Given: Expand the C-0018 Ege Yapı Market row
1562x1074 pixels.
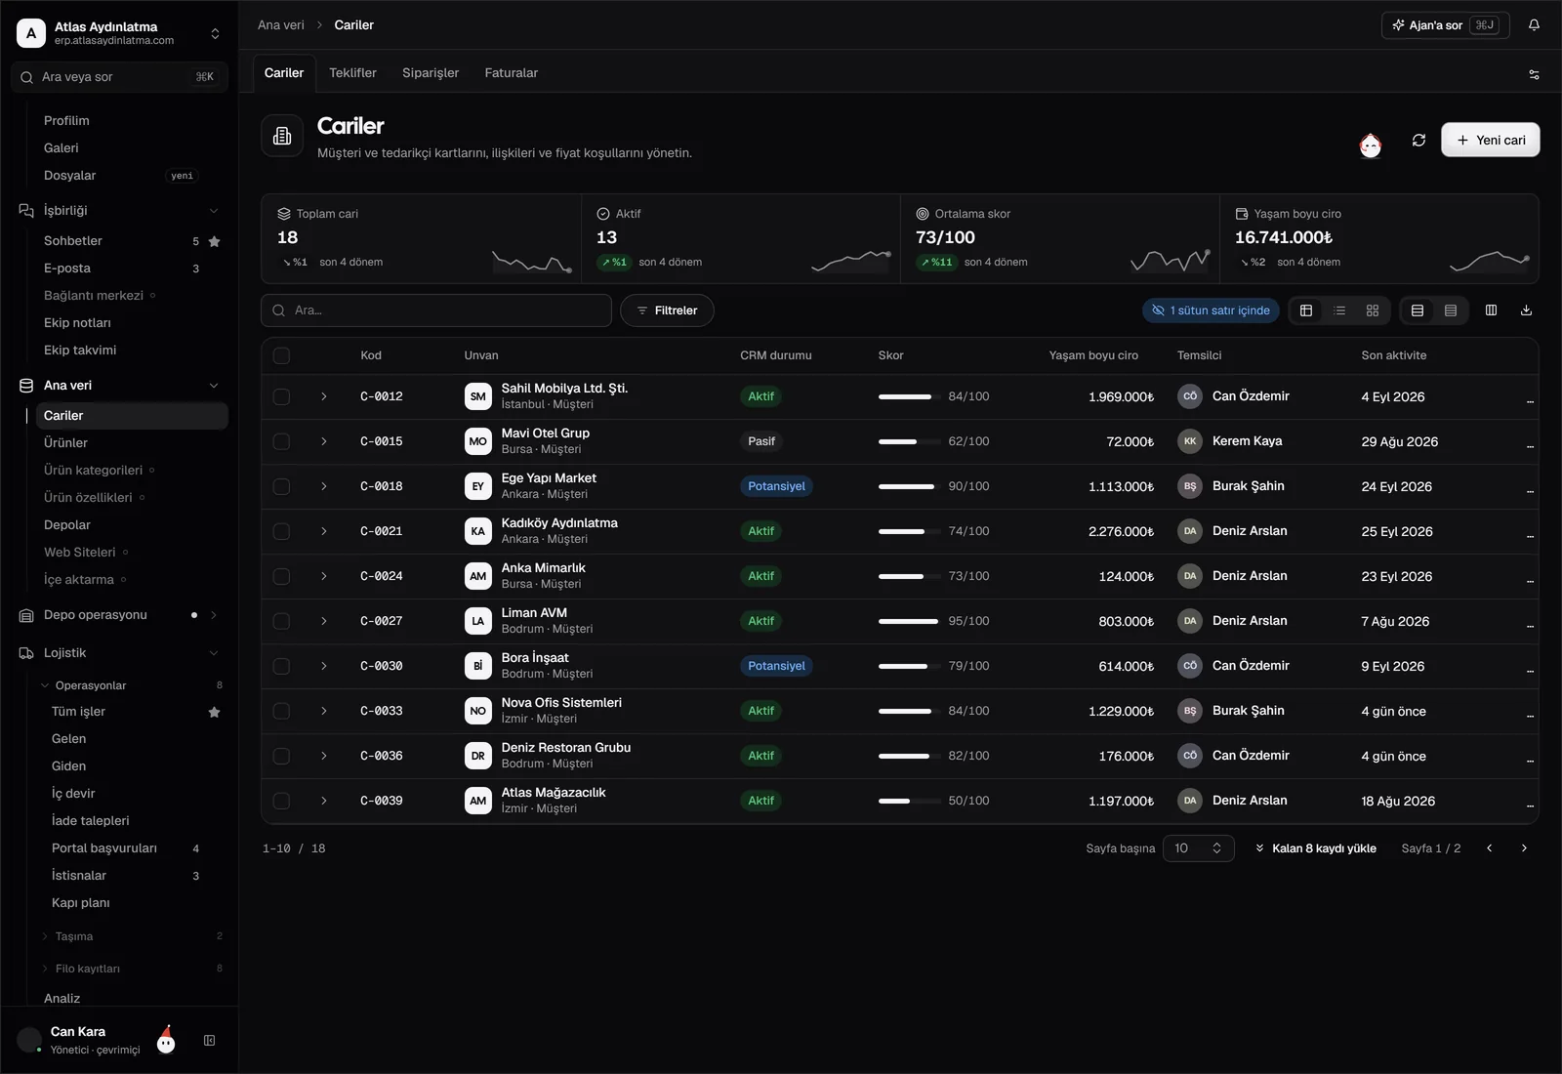Looking at the screenshot, I should point(324,486).
